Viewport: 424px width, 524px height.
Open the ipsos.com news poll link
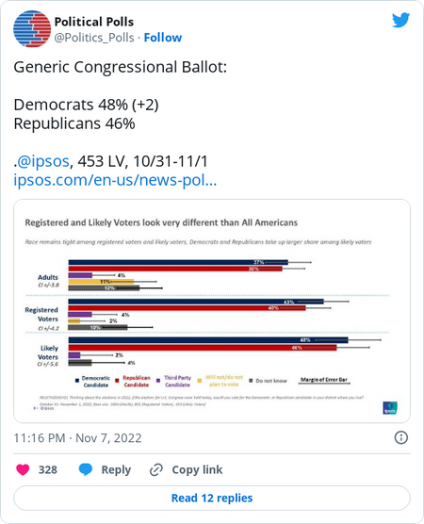(x=115, y=180)
